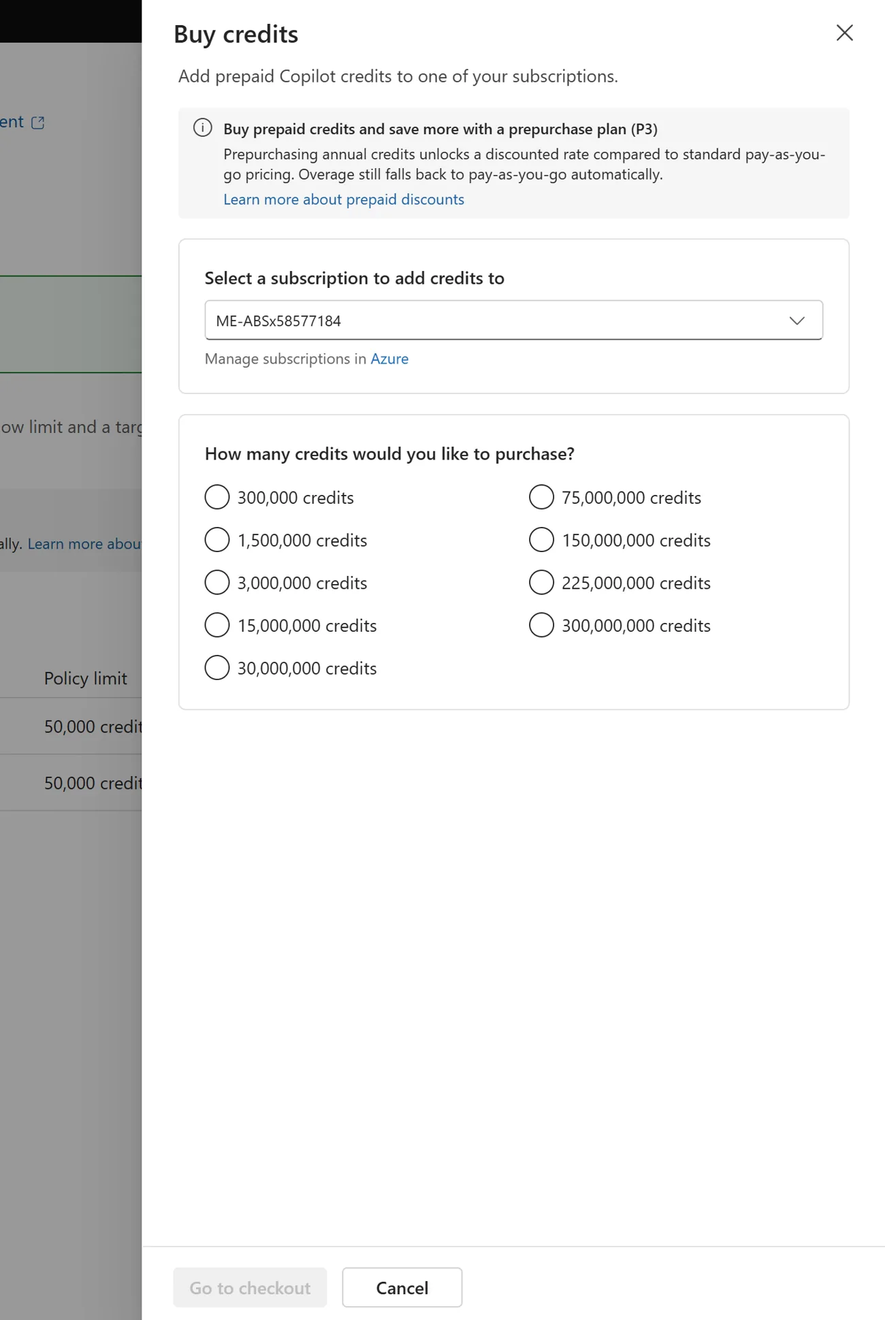Image resolution: width=885 pixels, height=1320 pixels.
Task: Click 'Manage subscriptions in' text
Action: (285, 359)
